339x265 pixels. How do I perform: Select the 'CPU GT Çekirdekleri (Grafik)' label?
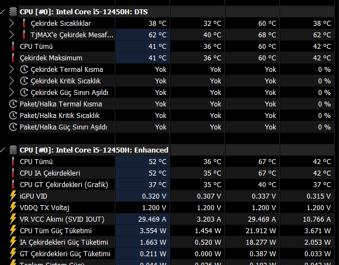pos(64,185)
